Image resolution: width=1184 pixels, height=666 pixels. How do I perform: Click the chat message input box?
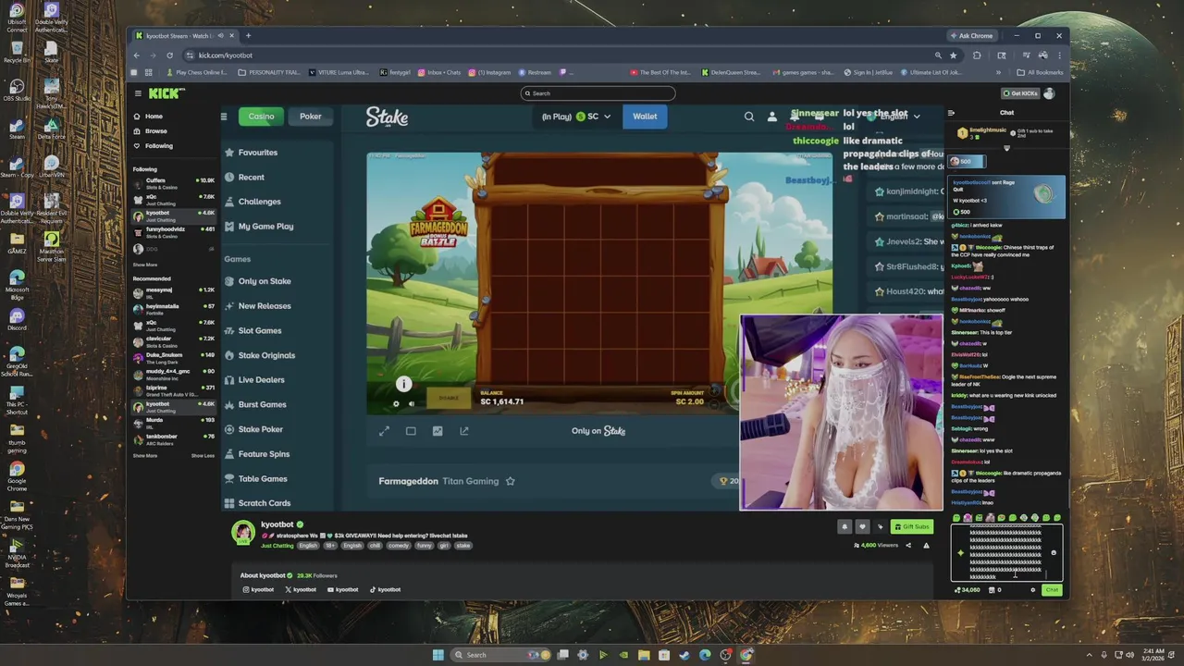[x=1006, y=553]
